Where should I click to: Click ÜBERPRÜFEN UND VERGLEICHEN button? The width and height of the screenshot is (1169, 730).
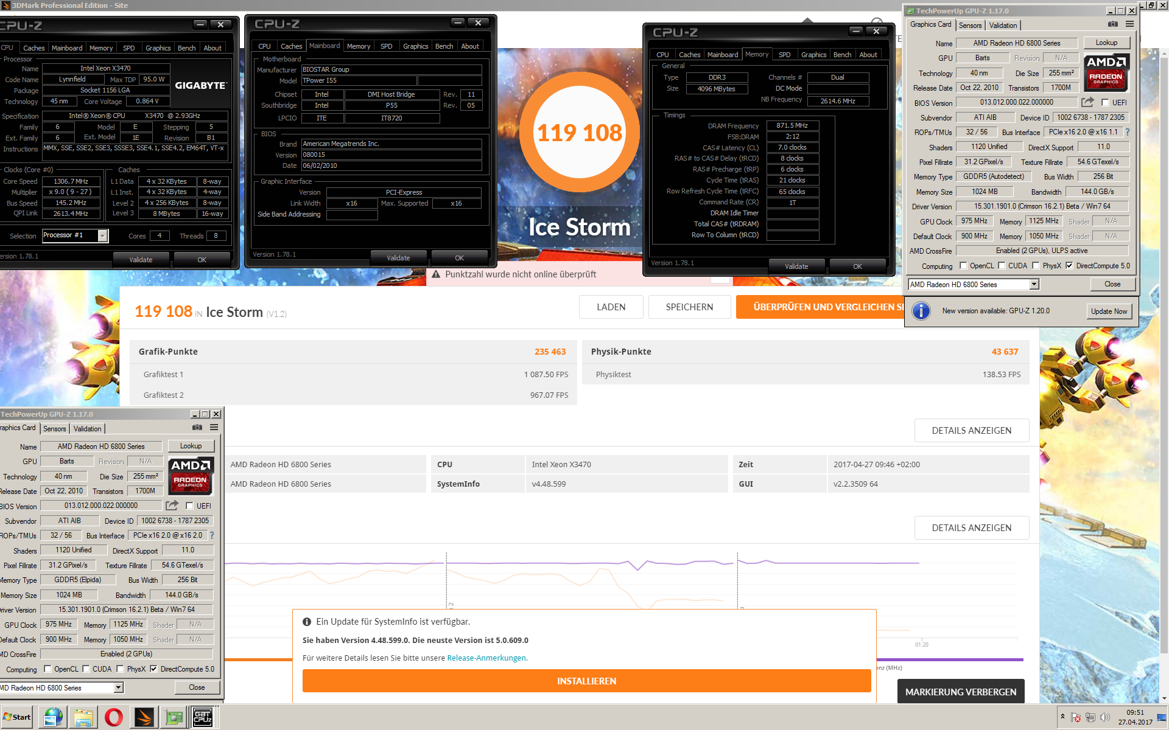coord(820,307)
